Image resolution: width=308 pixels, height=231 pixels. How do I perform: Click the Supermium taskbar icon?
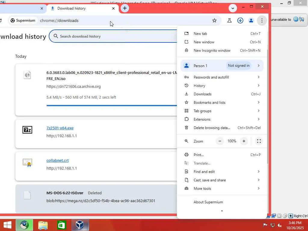coord(24,225)
